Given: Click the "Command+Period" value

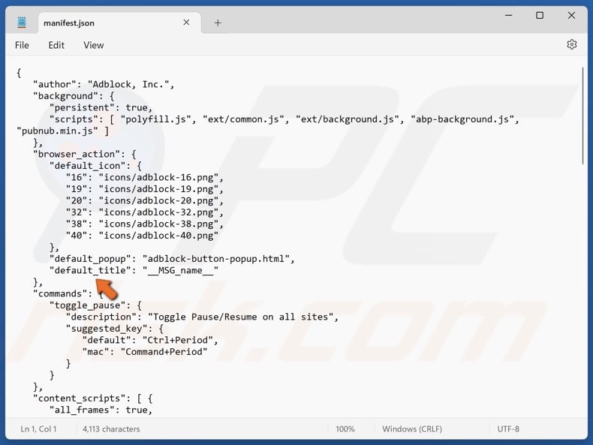Looking at the screenshot, I should pyautogui.click(x=164, y=352).
